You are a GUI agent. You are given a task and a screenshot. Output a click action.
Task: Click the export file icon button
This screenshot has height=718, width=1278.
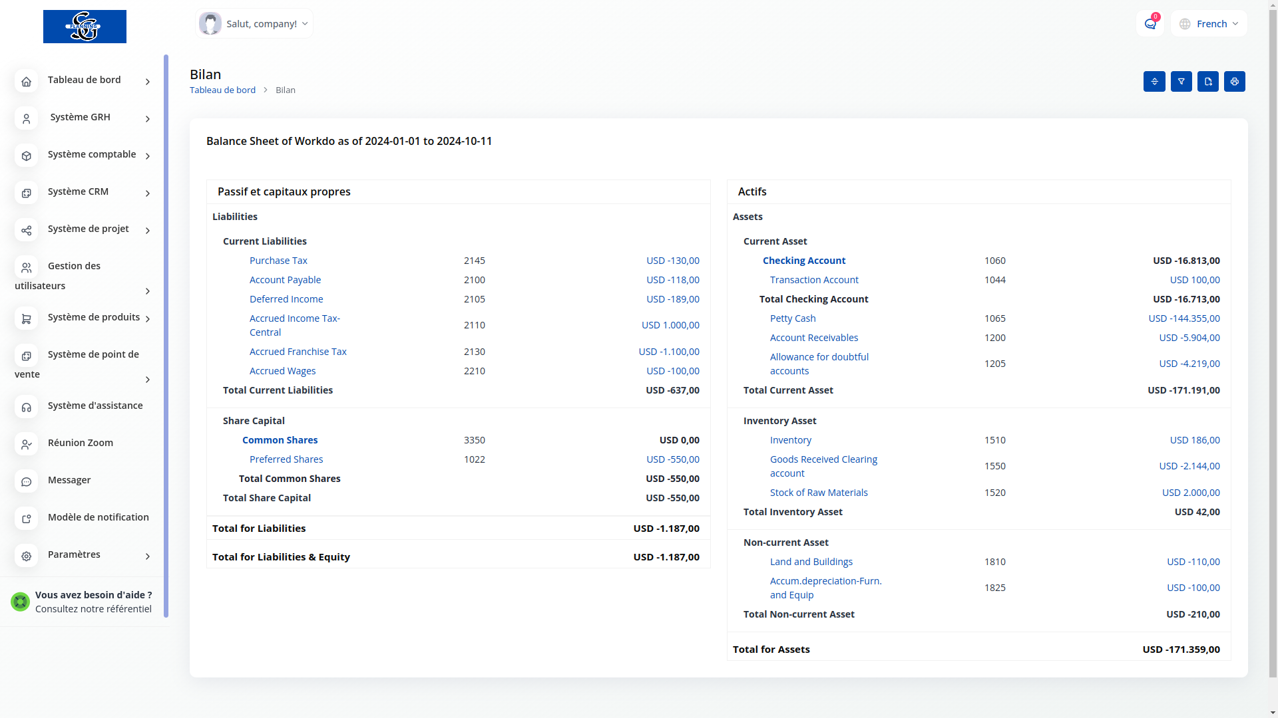click(1207, 81)
